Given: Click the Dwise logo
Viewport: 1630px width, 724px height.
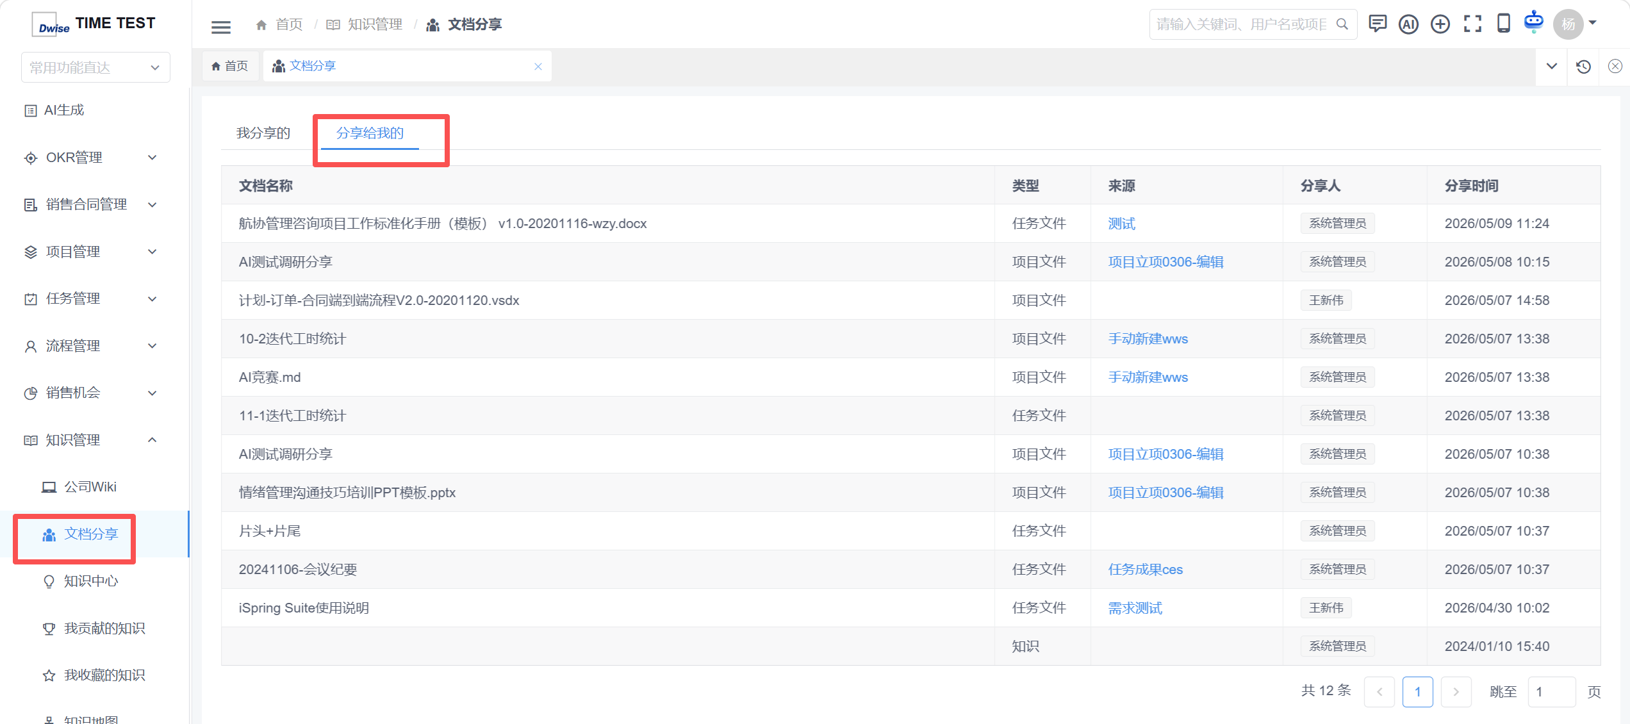Looking at the screenshot, I should click(x=51, y=24).
